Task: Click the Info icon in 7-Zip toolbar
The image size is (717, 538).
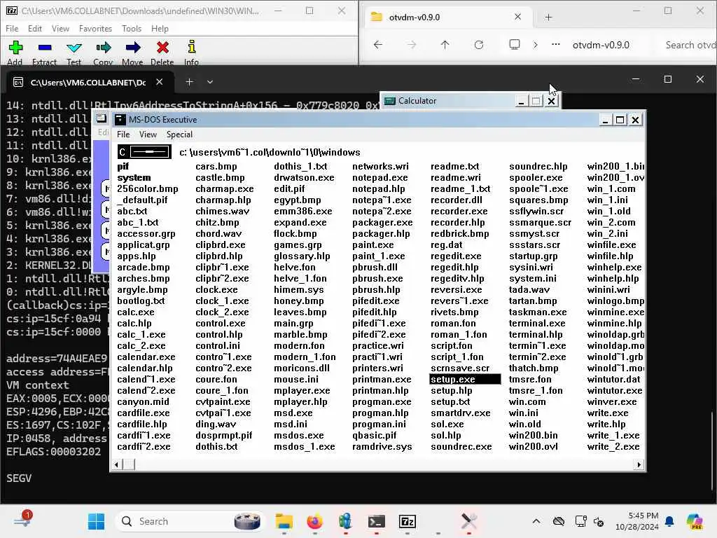Action: pos(192,47)
